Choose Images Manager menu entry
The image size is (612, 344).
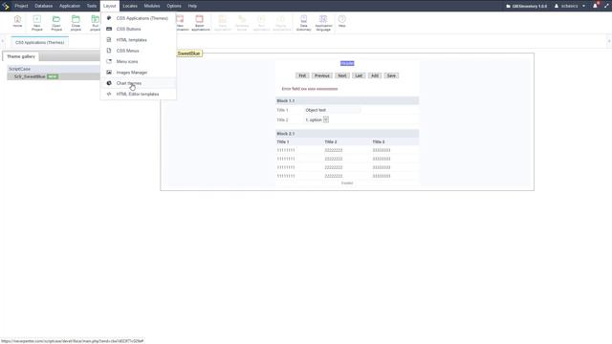(x=138, y=73)
